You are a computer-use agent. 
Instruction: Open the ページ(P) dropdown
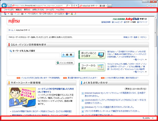[33, 14]
